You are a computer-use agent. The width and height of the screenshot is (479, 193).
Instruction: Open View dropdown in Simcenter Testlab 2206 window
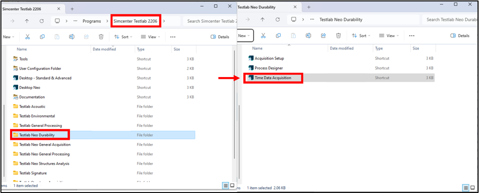click(151, 37)
